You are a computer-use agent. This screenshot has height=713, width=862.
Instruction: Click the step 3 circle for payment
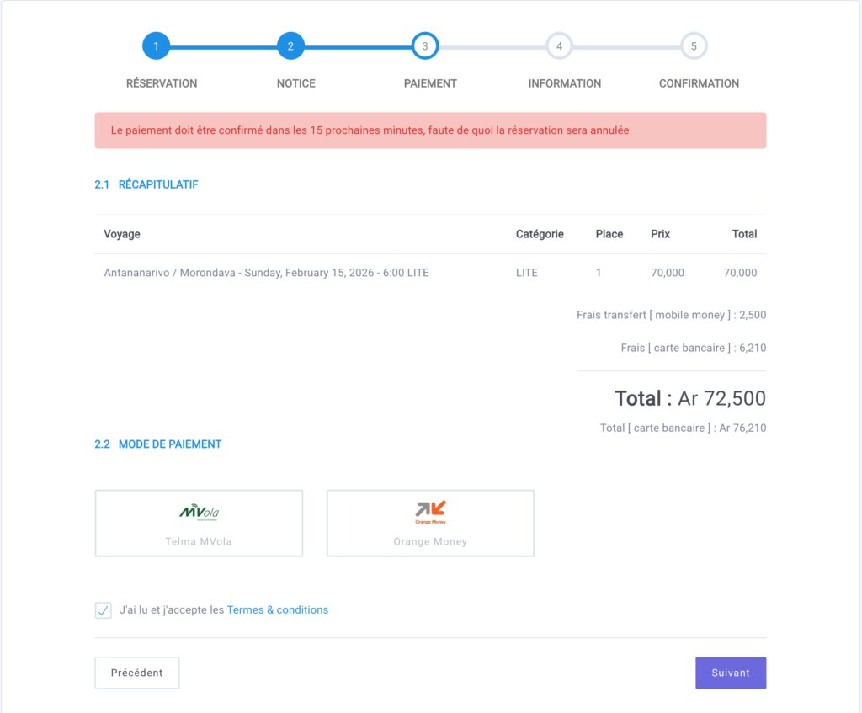(425, 46)
